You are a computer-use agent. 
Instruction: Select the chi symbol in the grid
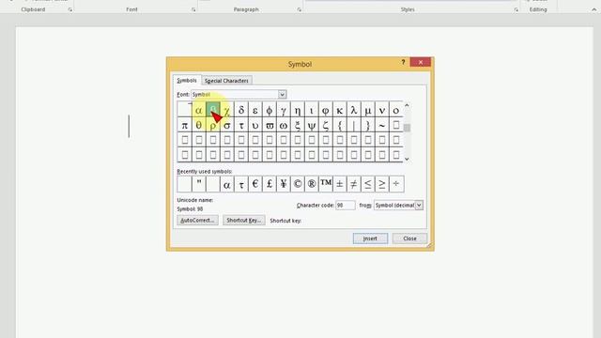click(x=227, y=110)
